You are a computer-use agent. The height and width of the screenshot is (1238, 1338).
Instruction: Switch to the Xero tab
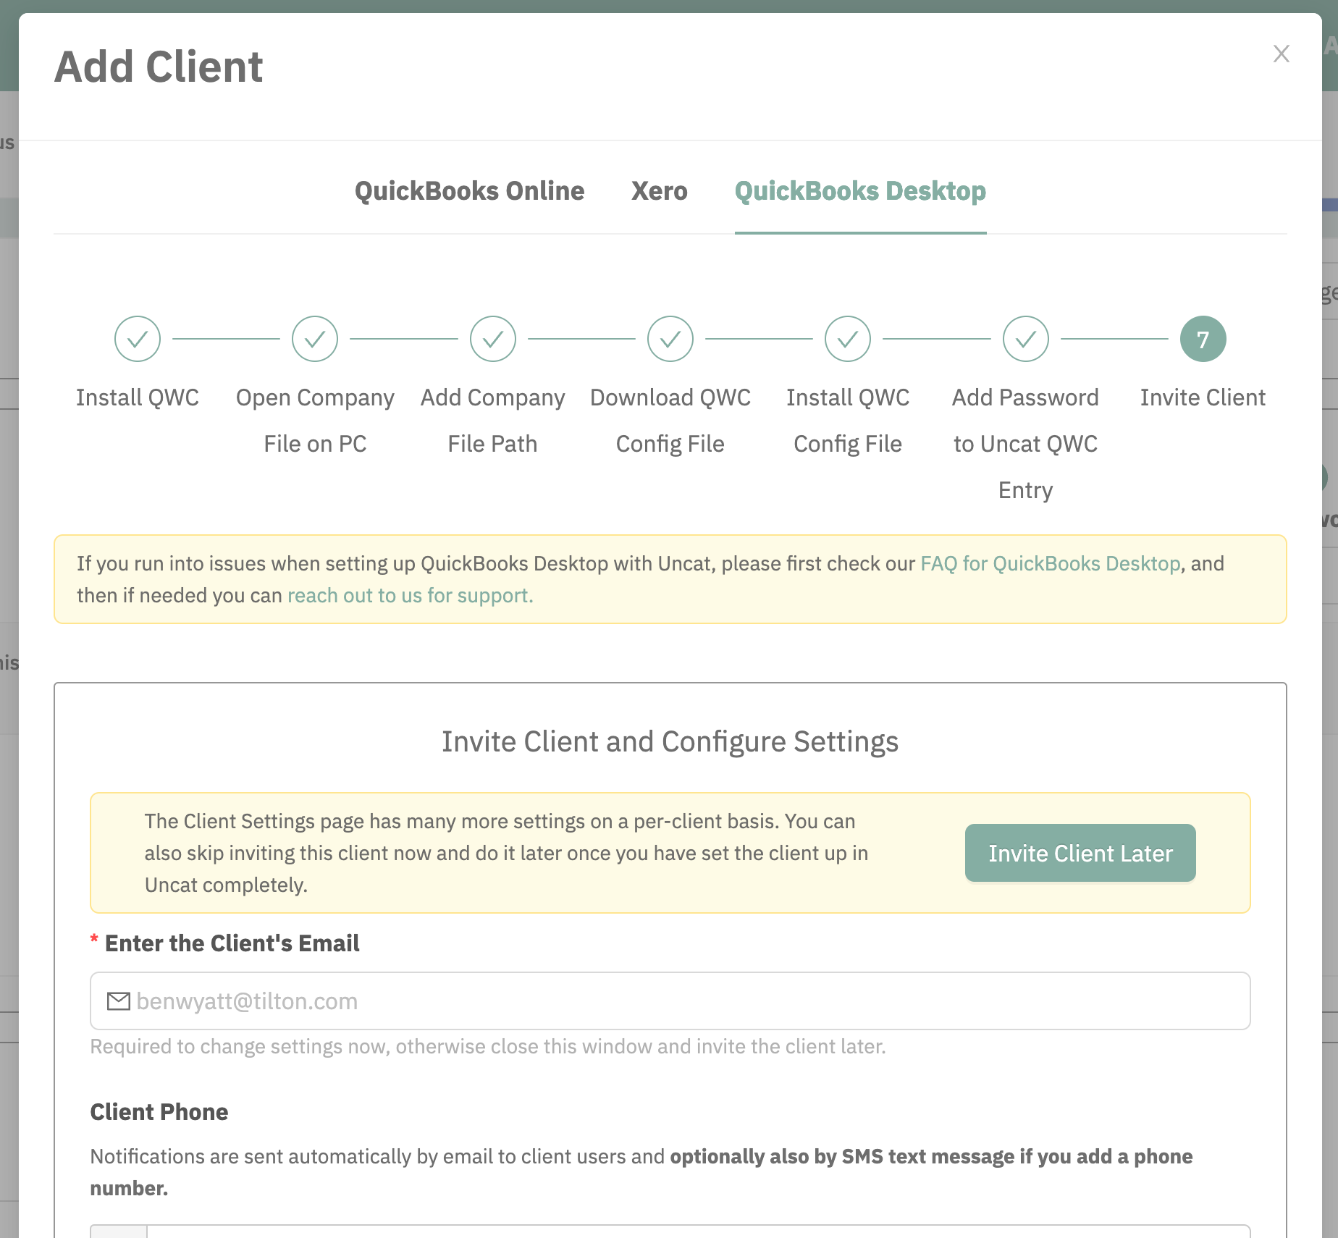(660, 191)
